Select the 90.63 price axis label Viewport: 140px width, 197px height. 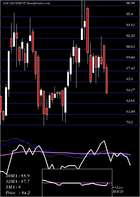click(x=130, y=47)
